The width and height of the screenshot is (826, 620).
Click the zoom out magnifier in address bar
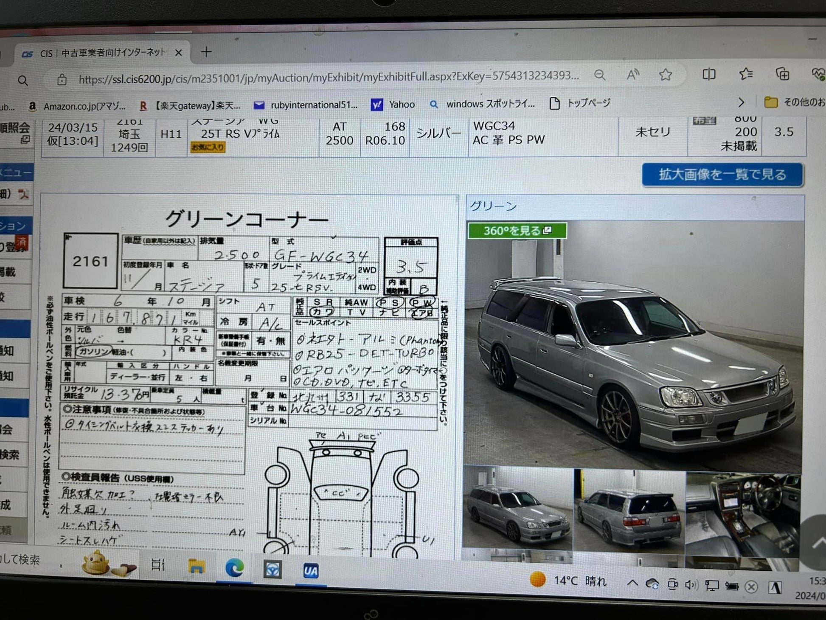(599, 76)
